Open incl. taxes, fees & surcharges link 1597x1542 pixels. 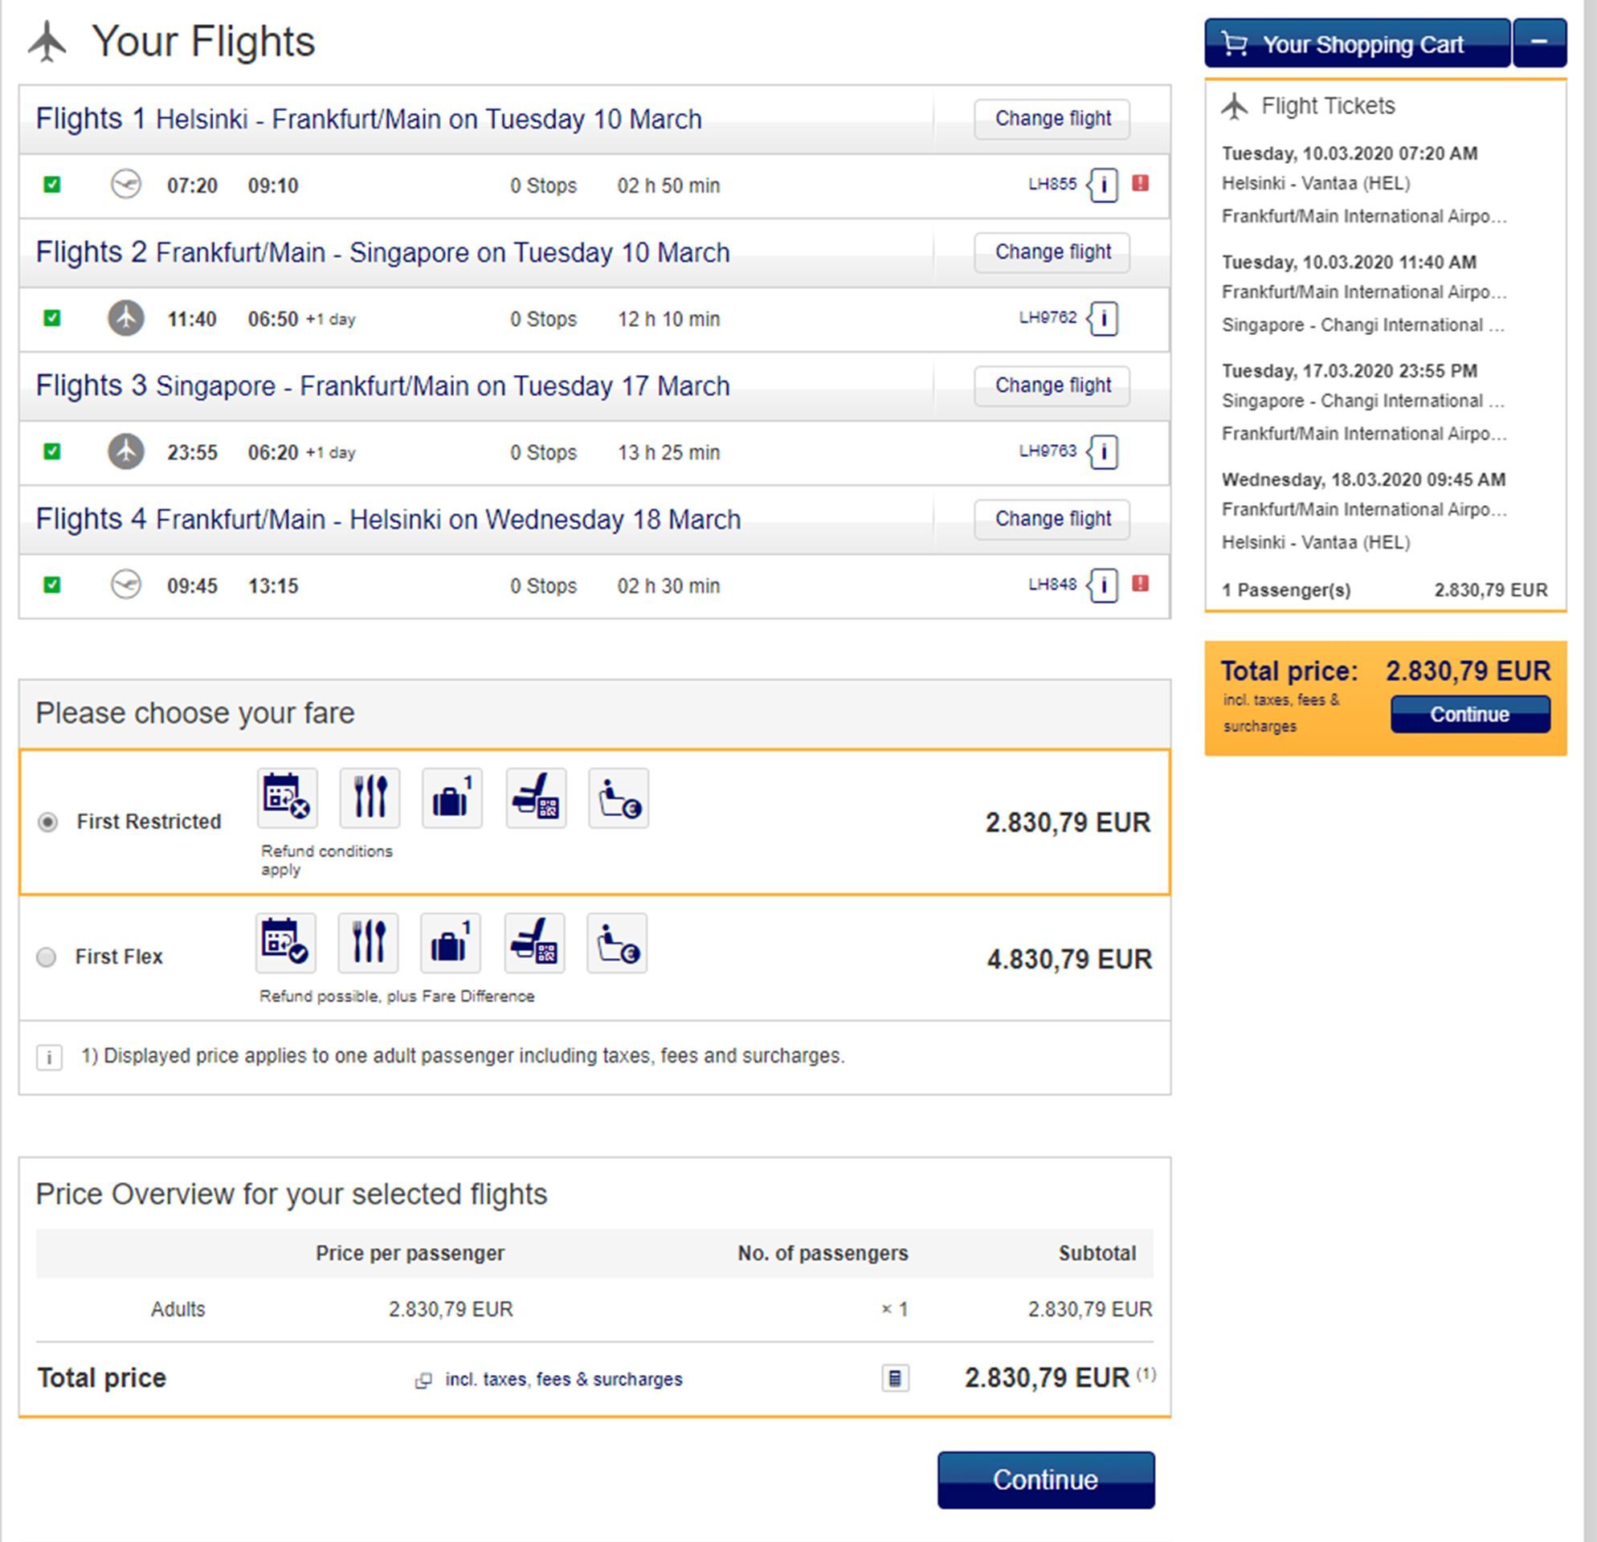[563, 1379]
